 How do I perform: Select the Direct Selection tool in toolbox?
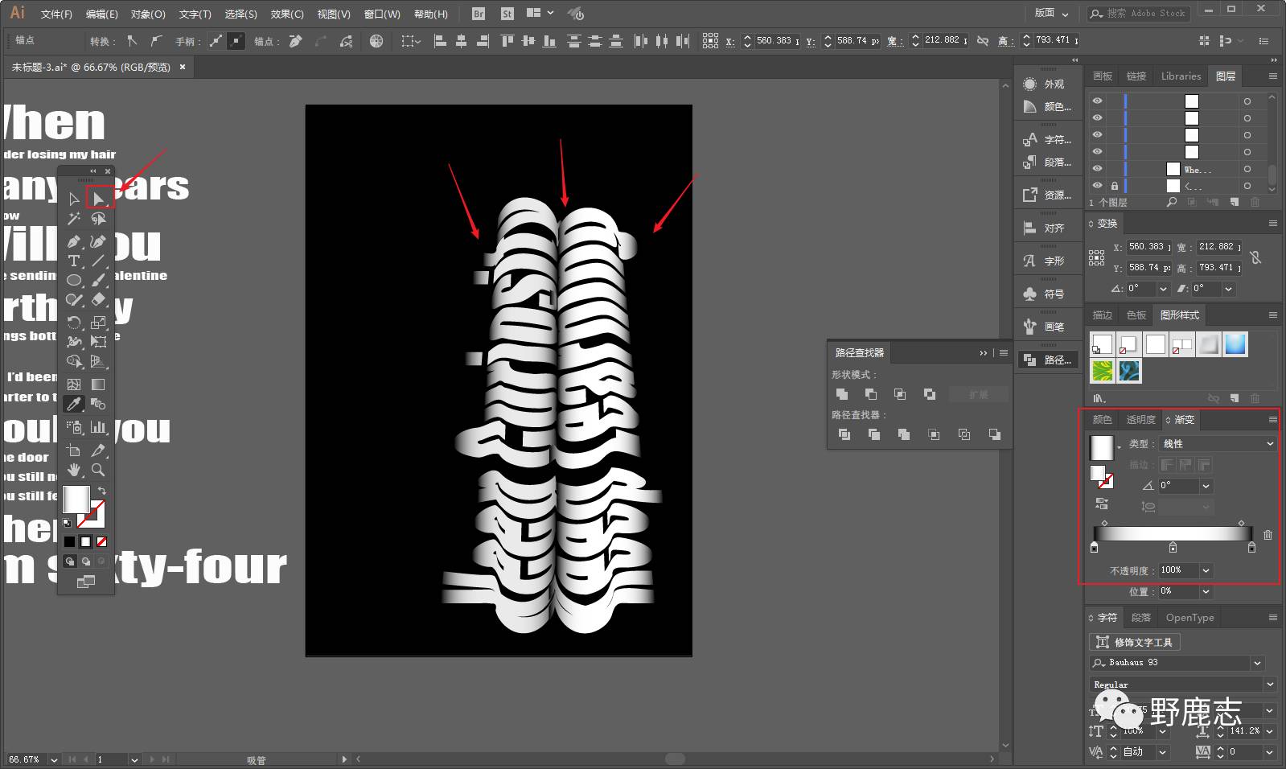pos(99,198)
